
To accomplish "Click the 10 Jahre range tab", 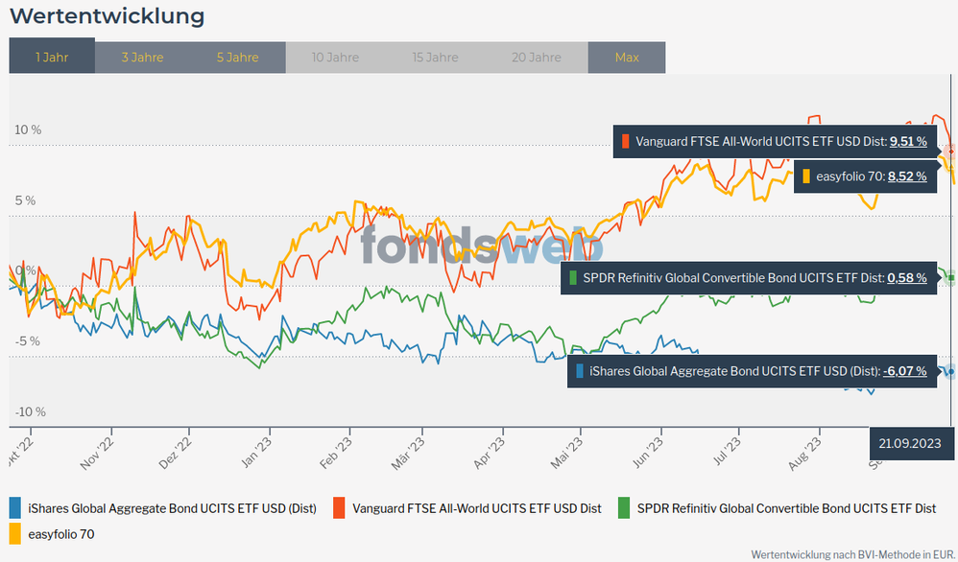I will point(335,58).
